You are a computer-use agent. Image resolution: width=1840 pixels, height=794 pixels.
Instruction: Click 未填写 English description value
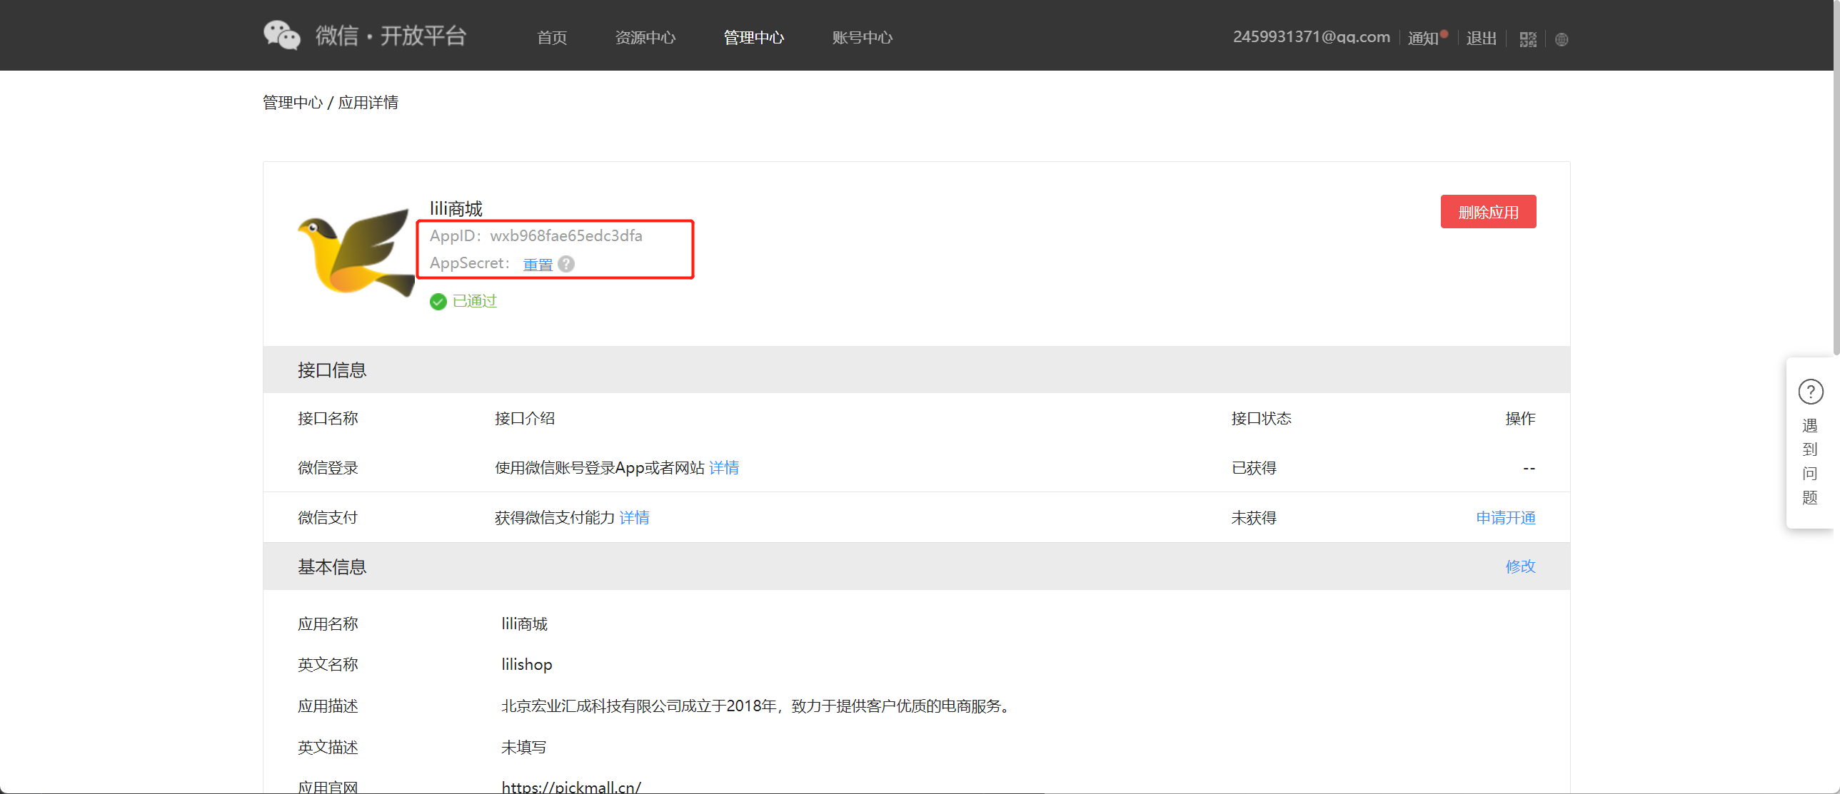[523, 748]
